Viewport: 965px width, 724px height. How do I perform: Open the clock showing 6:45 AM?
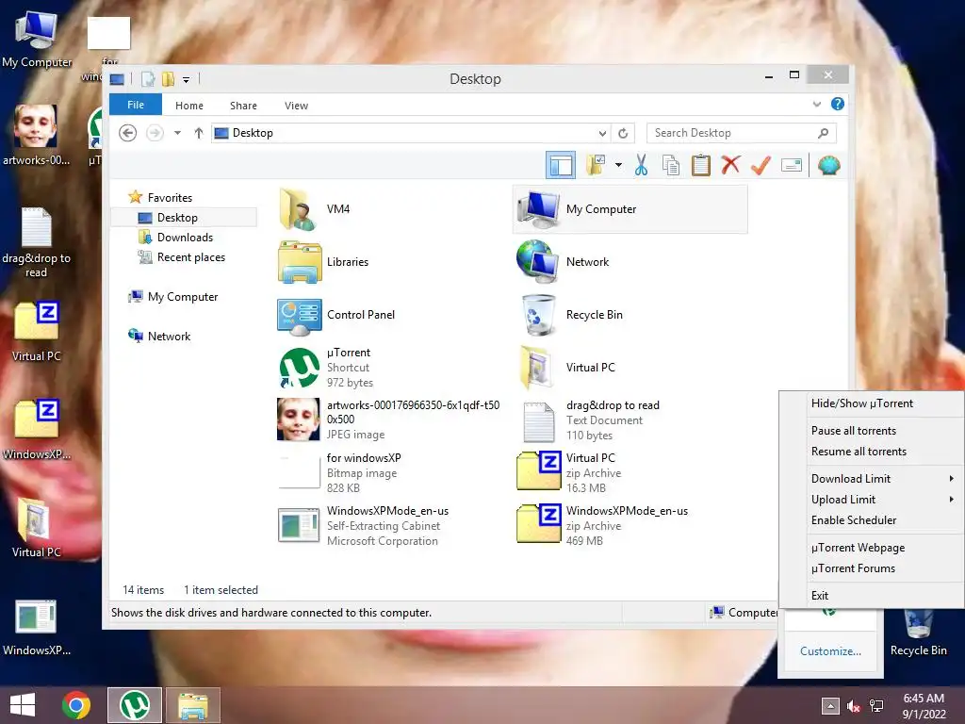[924, 706]
